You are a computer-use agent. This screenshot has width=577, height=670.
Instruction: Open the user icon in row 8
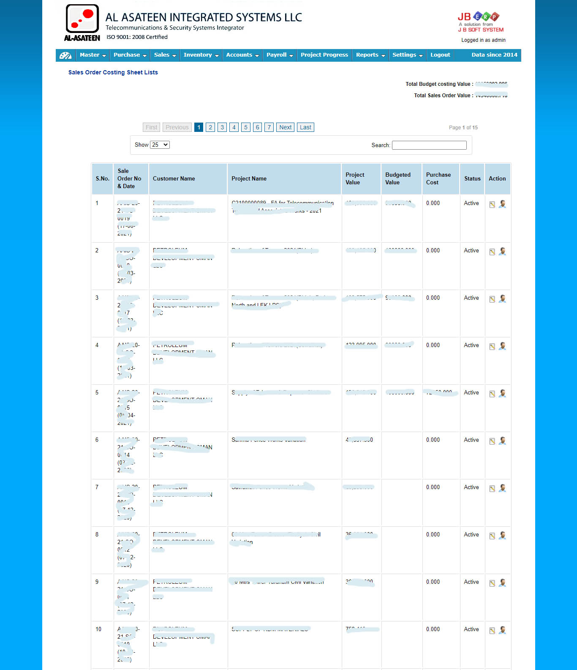pyautogui.click(x=502, y=535)
